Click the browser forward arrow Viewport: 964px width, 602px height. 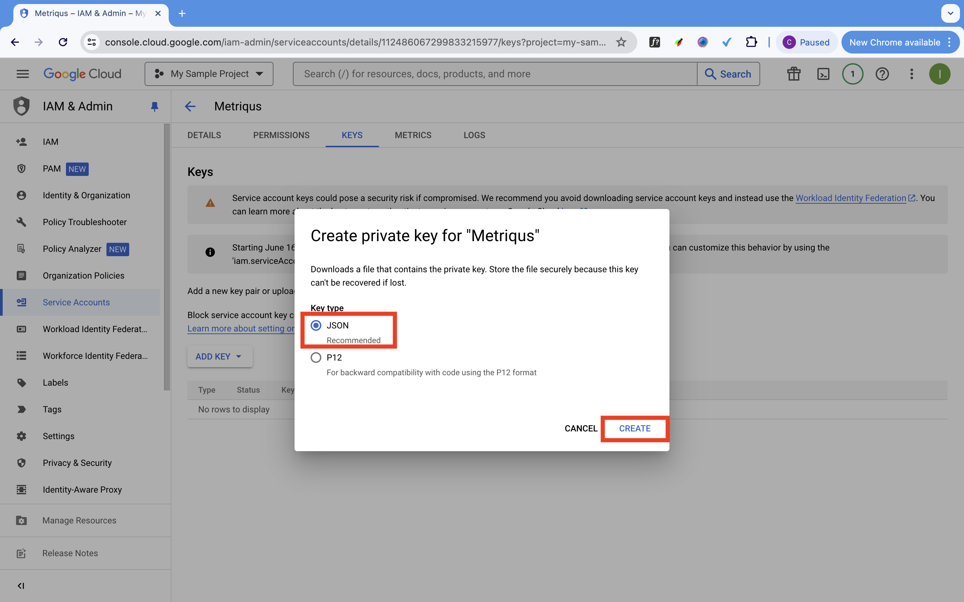[38, 42]
